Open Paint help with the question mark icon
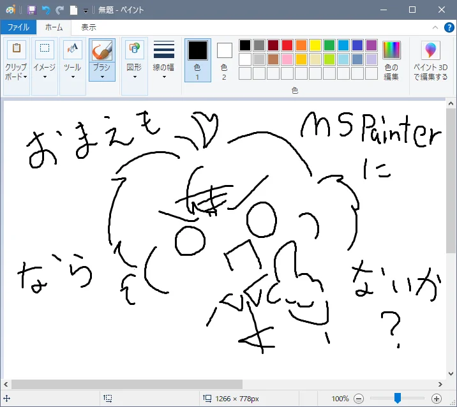The width and height of the screenshot is (457, 407). pyautogui.click(x=449, y=27)
